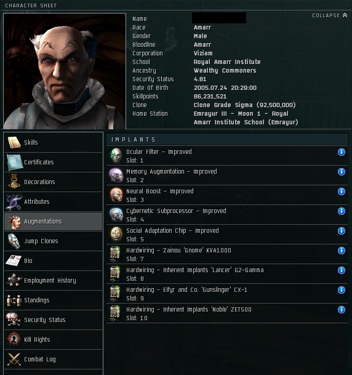Open Cybernetic Subprocessor info button
The image size is (352, 375).
342,211
